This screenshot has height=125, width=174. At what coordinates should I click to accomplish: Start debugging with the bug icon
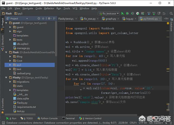128,14
